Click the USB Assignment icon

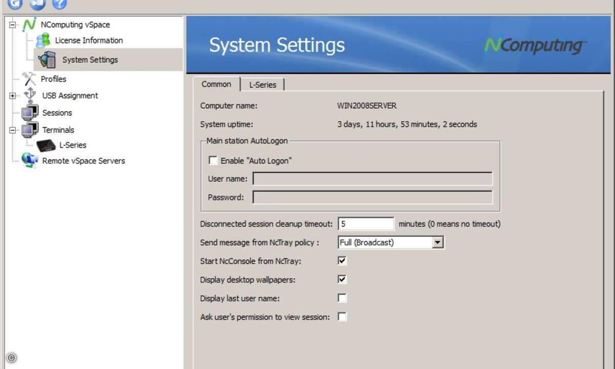tap(30, 95)
